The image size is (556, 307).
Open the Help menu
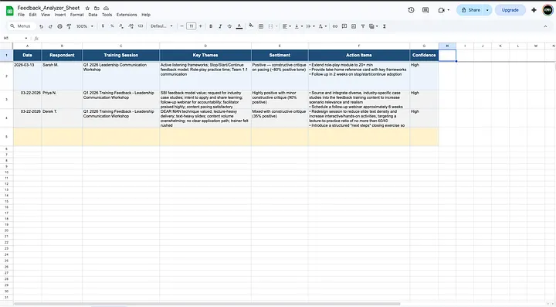point(146,15)
